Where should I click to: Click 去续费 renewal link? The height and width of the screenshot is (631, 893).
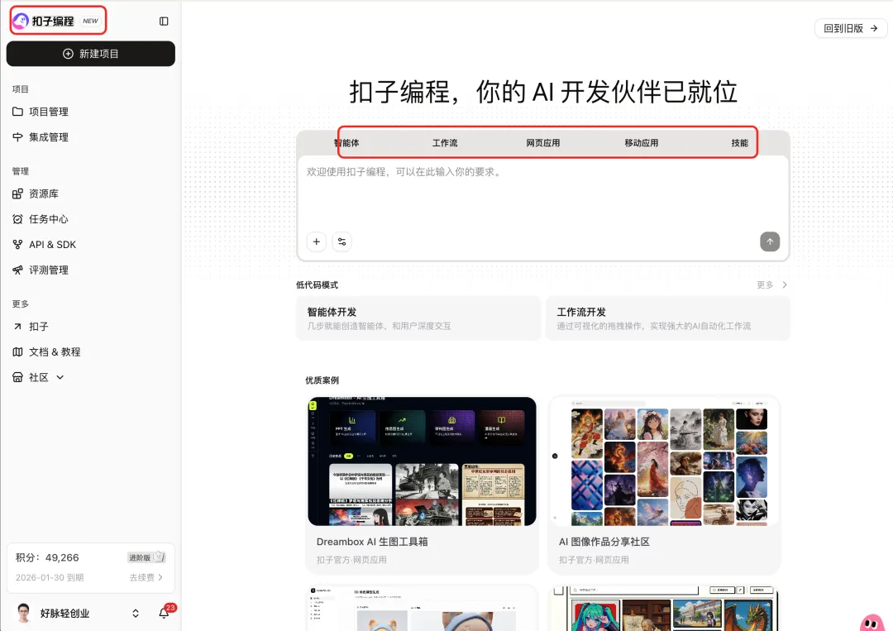coord(146,577)
